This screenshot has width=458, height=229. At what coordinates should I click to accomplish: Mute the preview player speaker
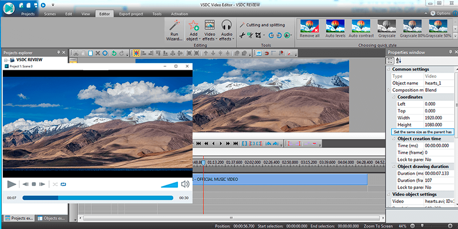point(185,184)
